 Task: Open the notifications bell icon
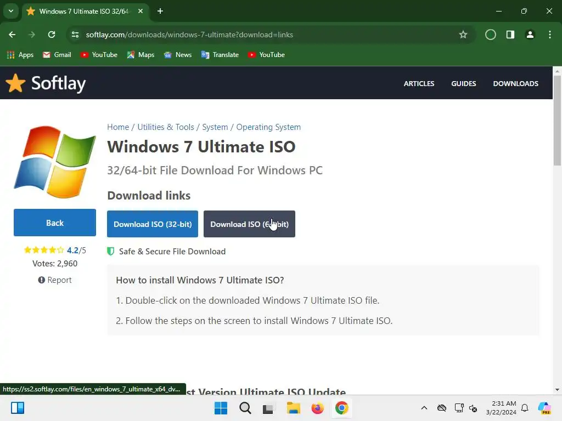525,408
